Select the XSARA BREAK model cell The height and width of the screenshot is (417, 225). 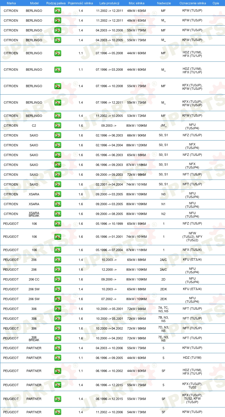34,214
